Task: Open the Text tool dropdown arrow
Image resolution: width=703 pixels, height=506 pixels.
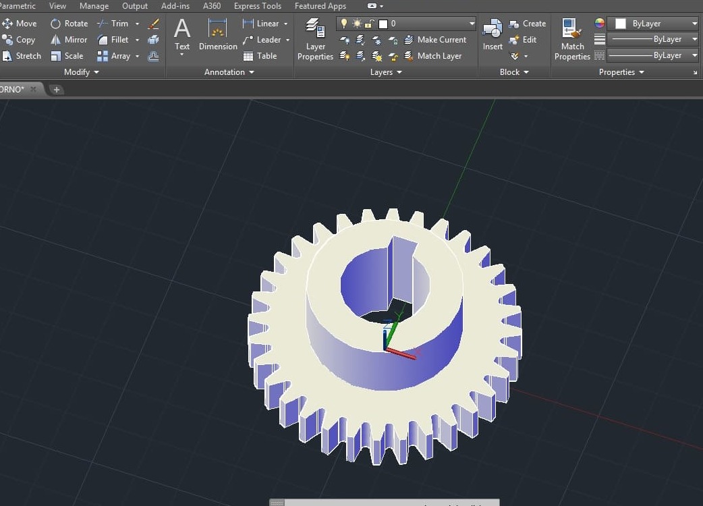Action: [182, 55]
